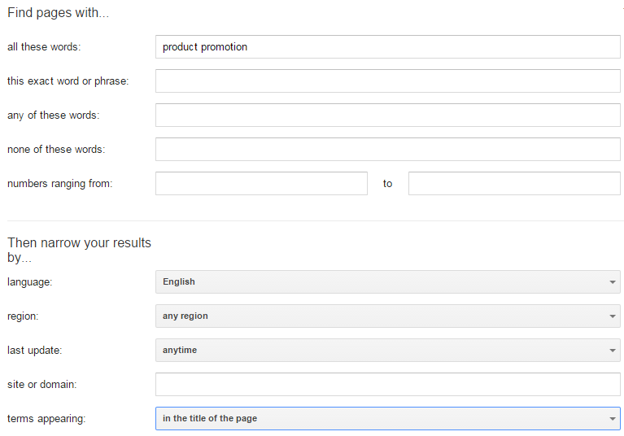Click the 'any of these words' text box
This screenshot has height=436, width=624.
[387, 116]
